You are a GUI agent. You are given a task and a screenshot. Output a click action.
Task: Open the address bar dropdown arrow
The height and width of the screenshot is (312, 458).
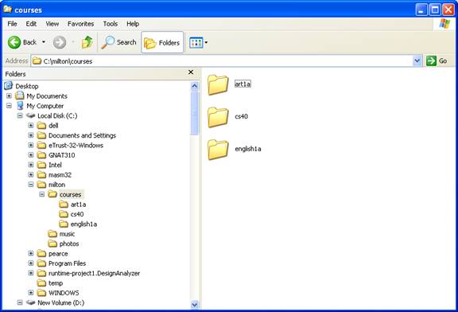click(x=417, y=60)
